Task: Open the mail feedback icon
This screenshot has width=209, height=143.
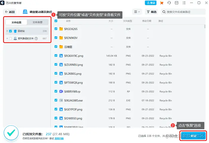Action: [176, 3]
